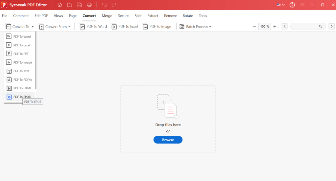This screenshot has height=181, width=336.
Task: Click the search magnifier icon
Action: (320, 26)
